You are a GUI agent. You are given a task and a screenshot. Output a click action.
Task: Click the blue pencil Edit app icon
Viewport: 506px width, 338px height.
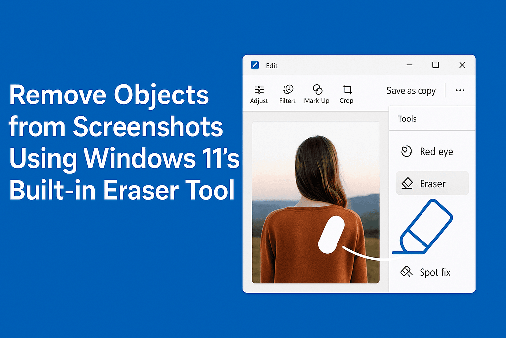(255, 65)
